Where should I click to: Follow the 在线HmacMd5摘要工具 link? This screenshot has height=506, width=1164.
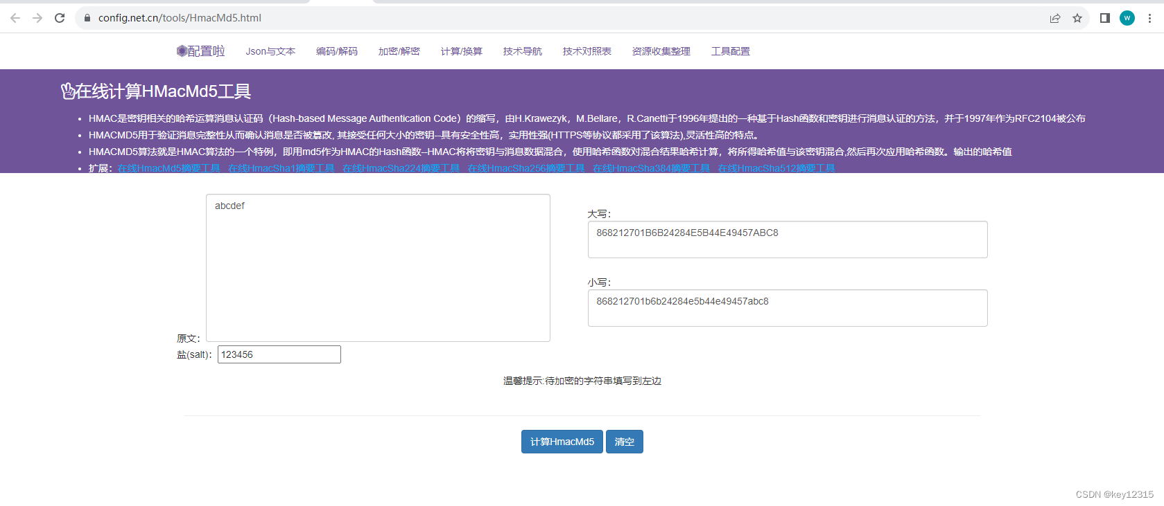pos(168,168)
